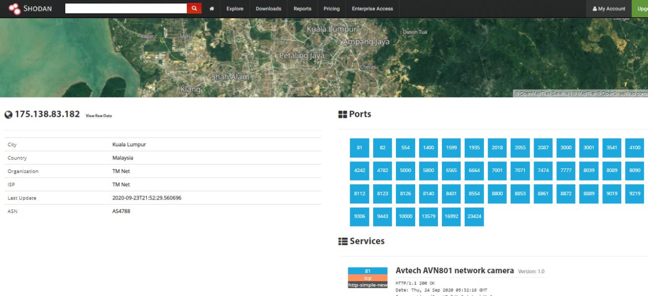
Task: Jump to port 8554 service
Action: coord(474,194)
